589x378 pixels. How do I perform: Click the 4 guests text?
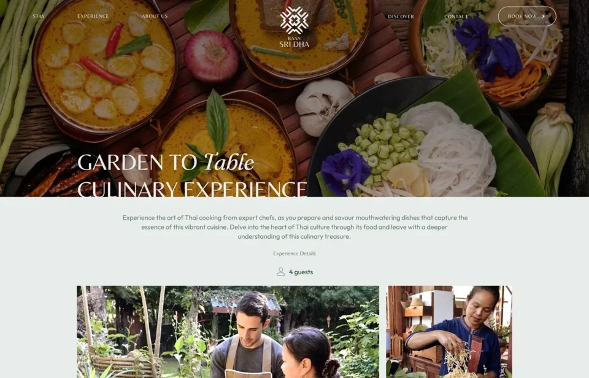coord(301,272)
